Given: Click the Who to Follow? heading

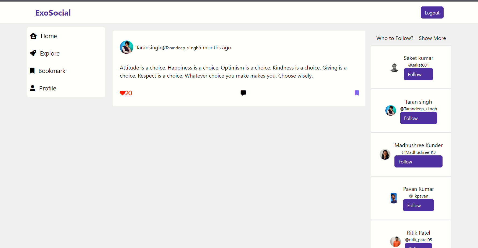Looking at the screenshot, I should 395,38.
